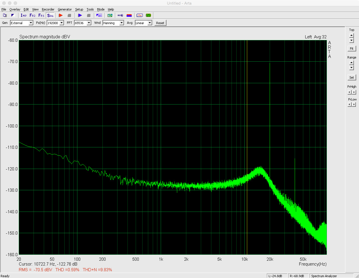Click the signal waveform icon with red curve

point(140,15)
